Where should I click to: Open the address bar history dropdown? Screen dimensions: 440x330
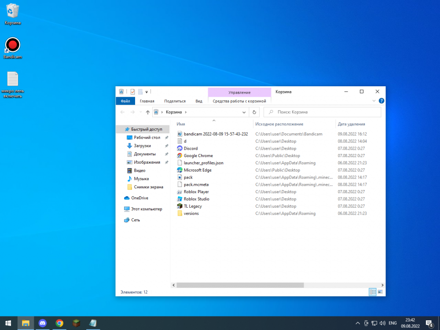tap(244, 112)
